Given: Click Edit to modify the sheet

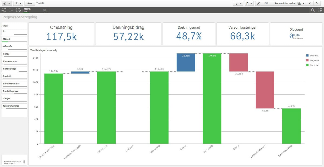Looking at the screenshot, I should click(x=264, y=3).
